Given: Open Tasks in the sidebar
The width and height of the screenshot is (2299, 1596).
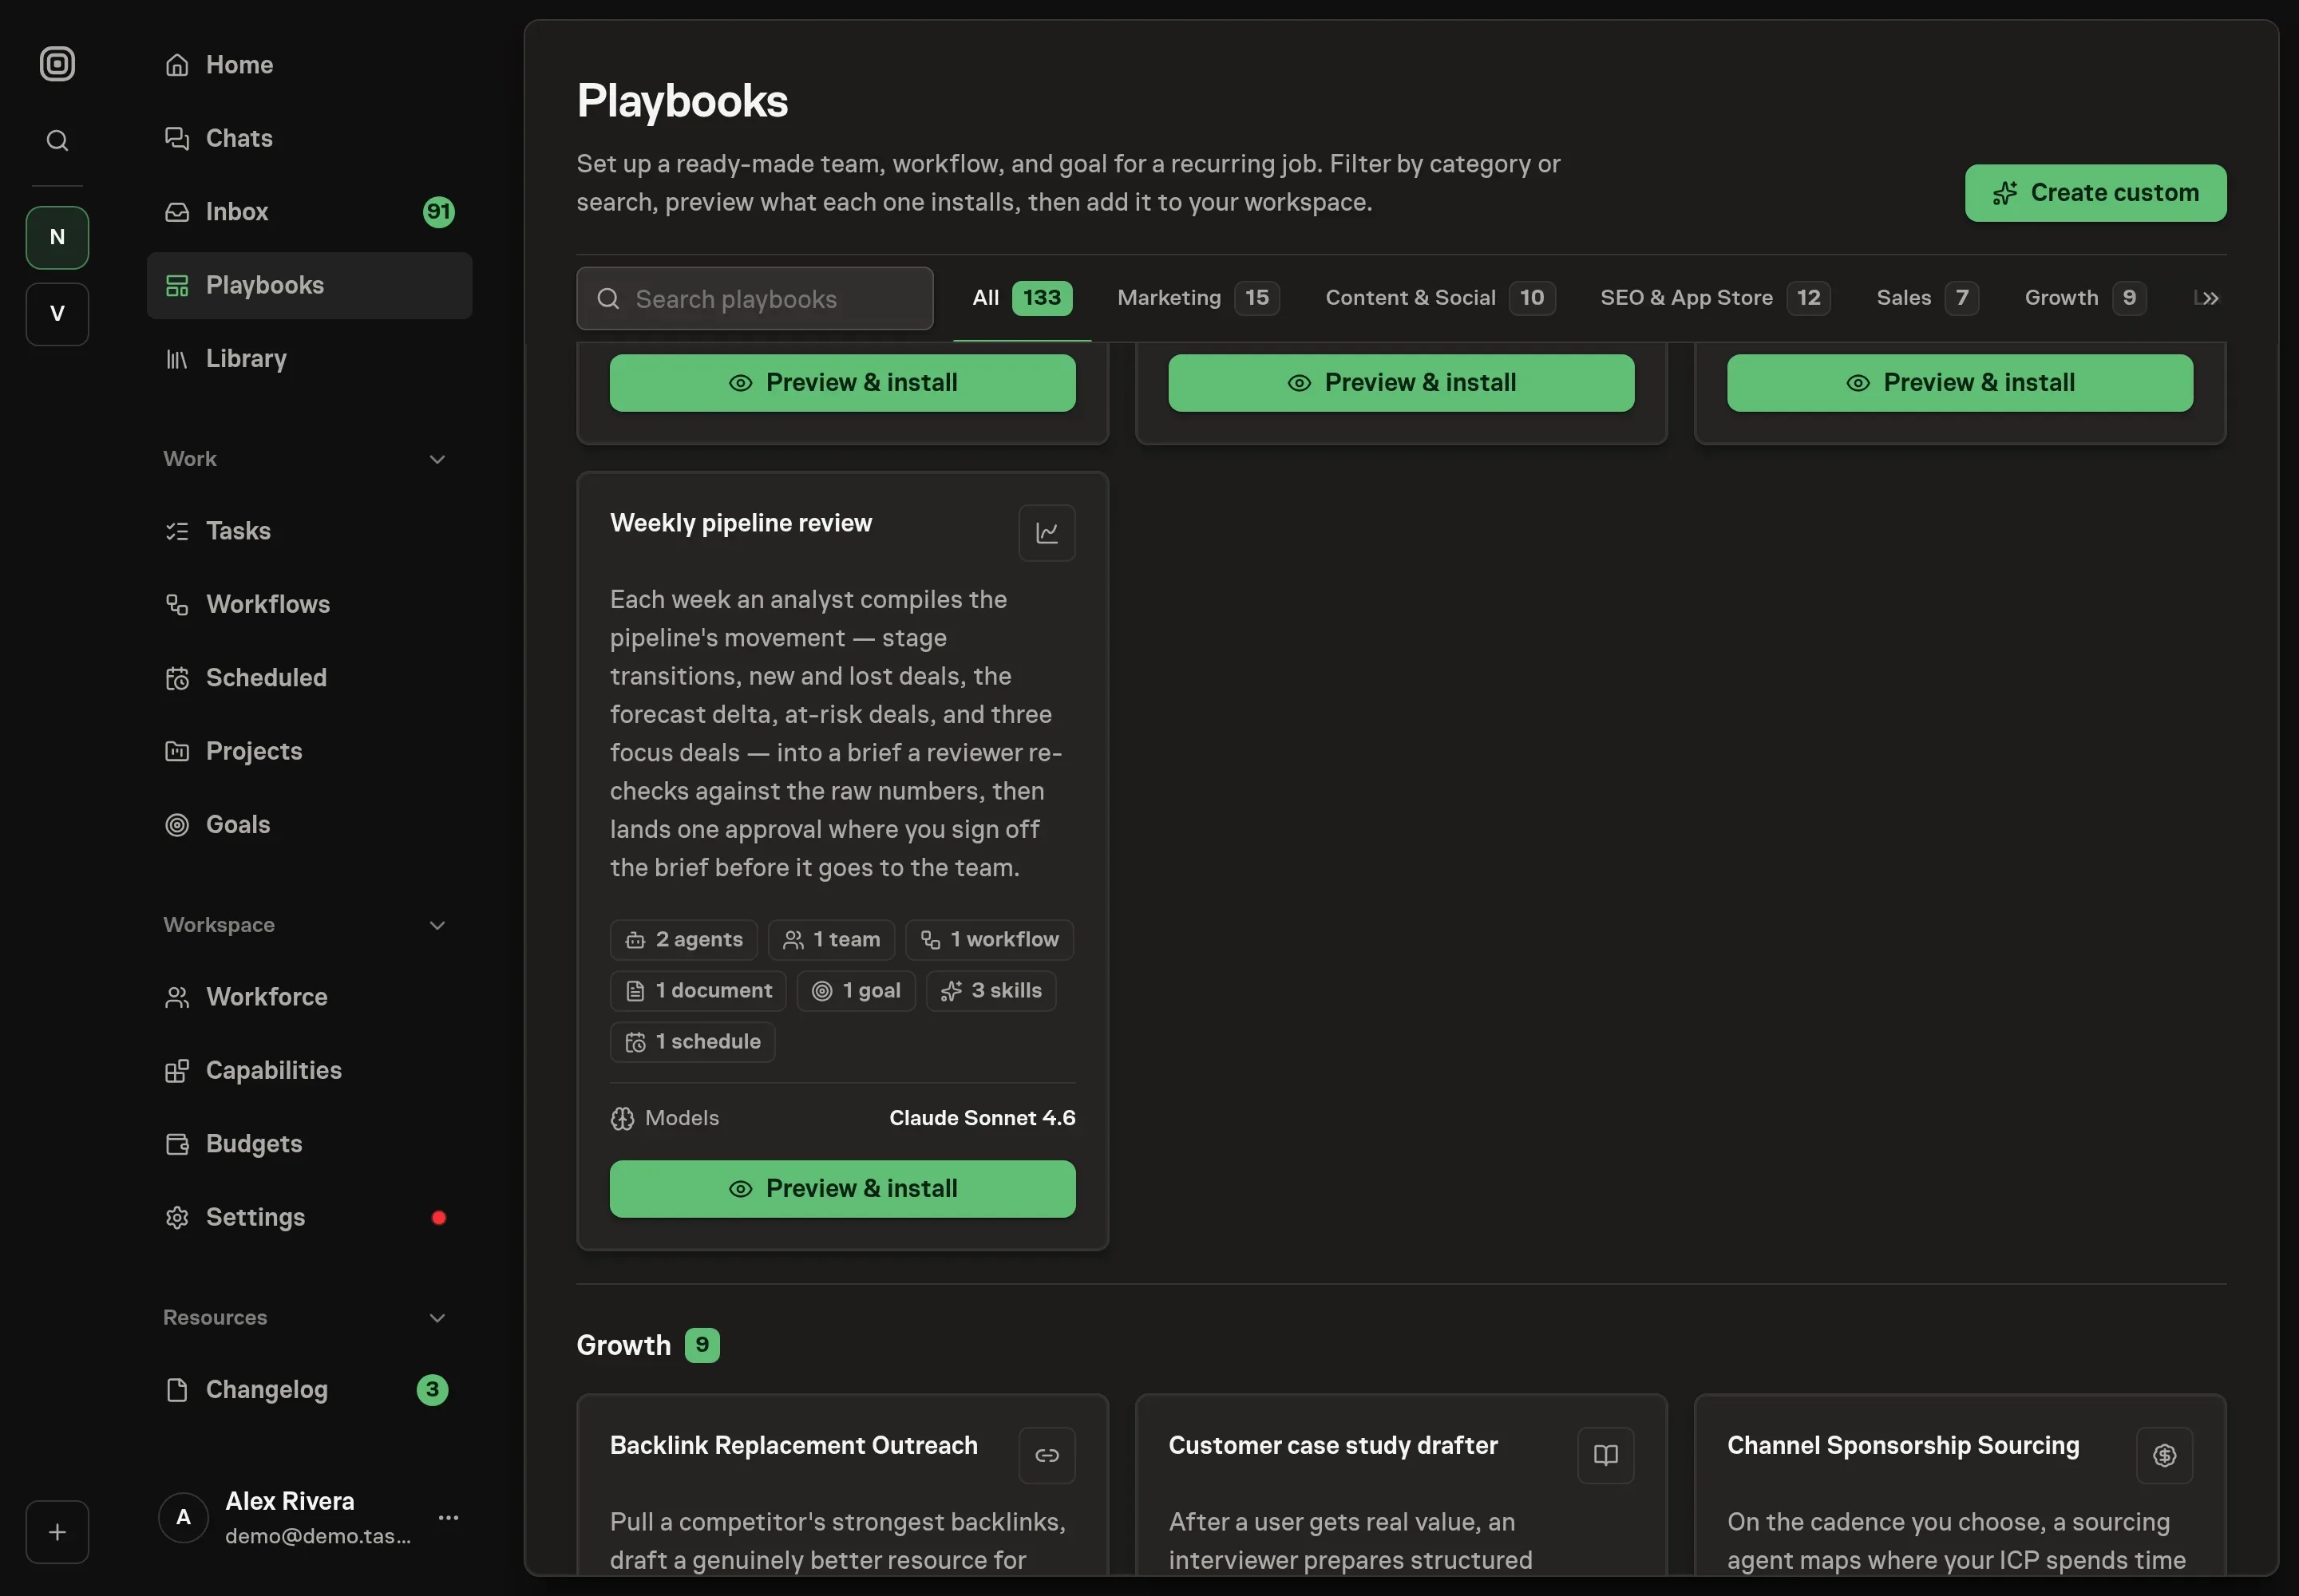Looking at the screenshot, I should point(309,531).
